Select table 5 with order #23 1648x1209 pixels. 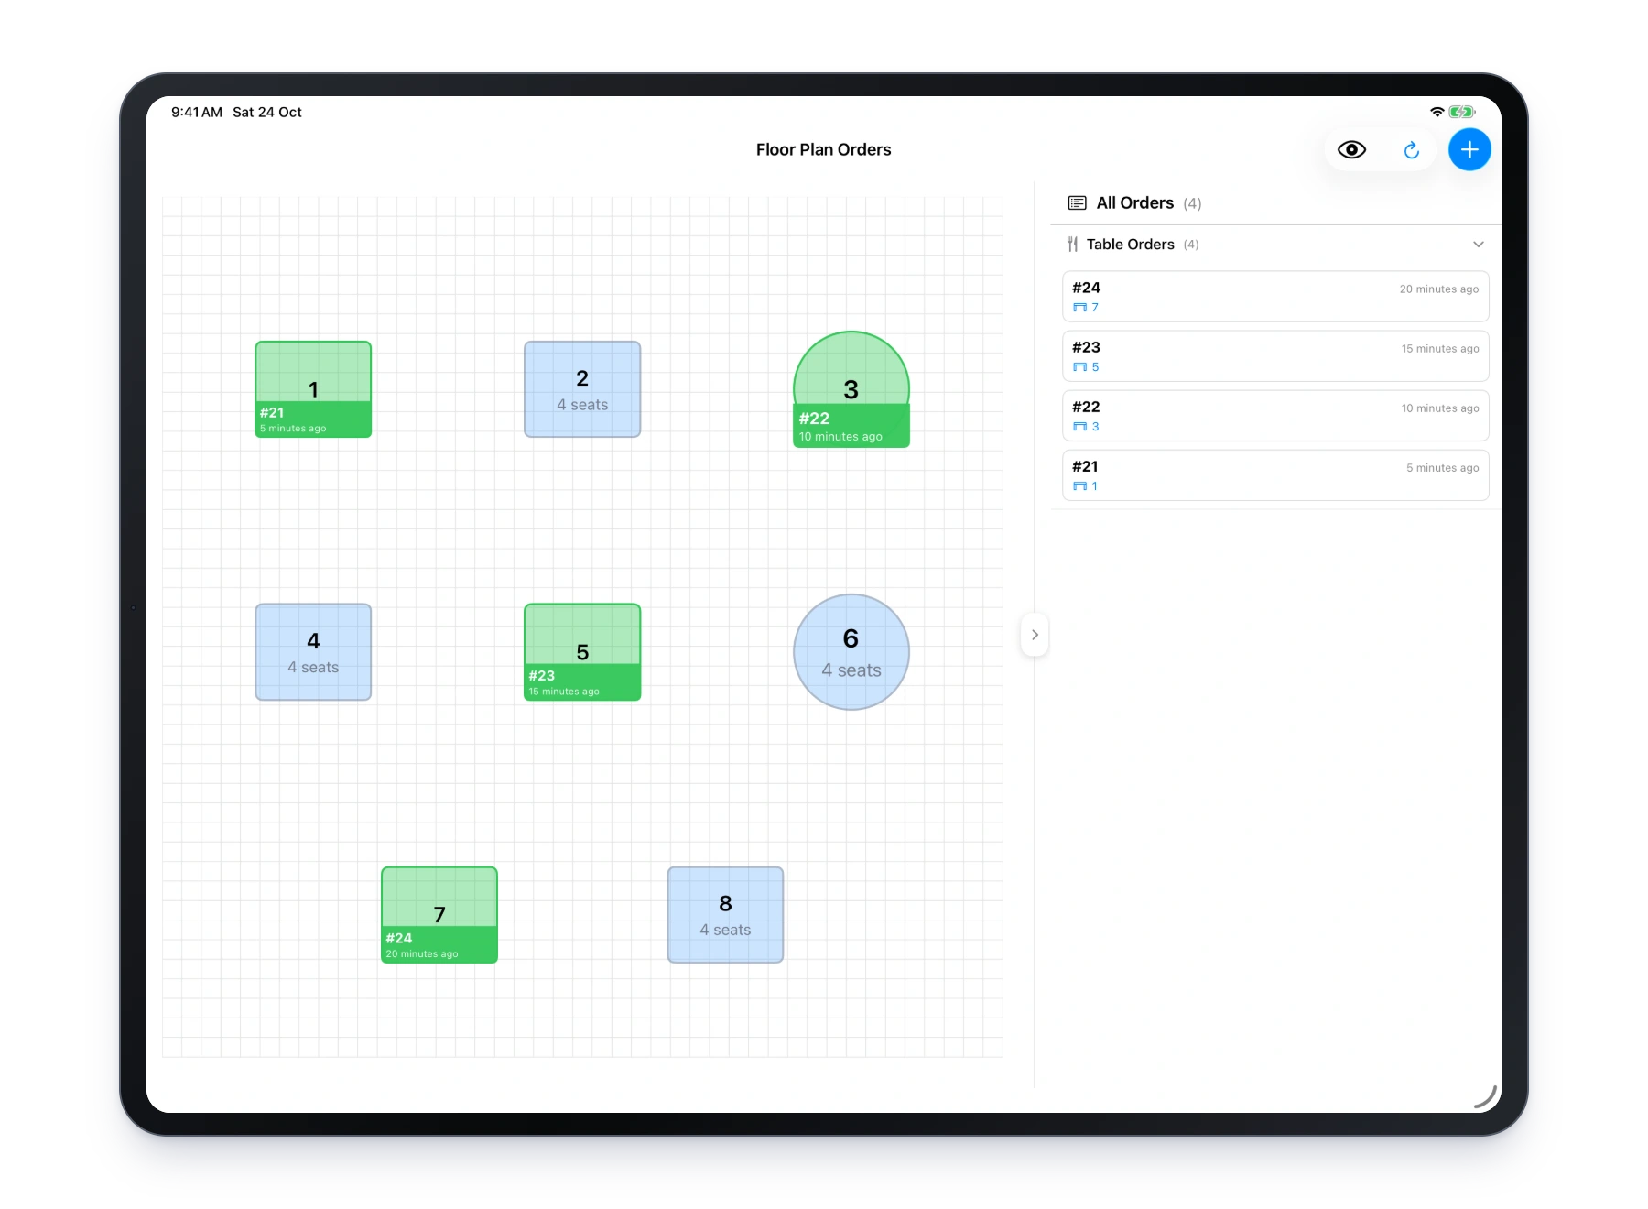(582, 652)
